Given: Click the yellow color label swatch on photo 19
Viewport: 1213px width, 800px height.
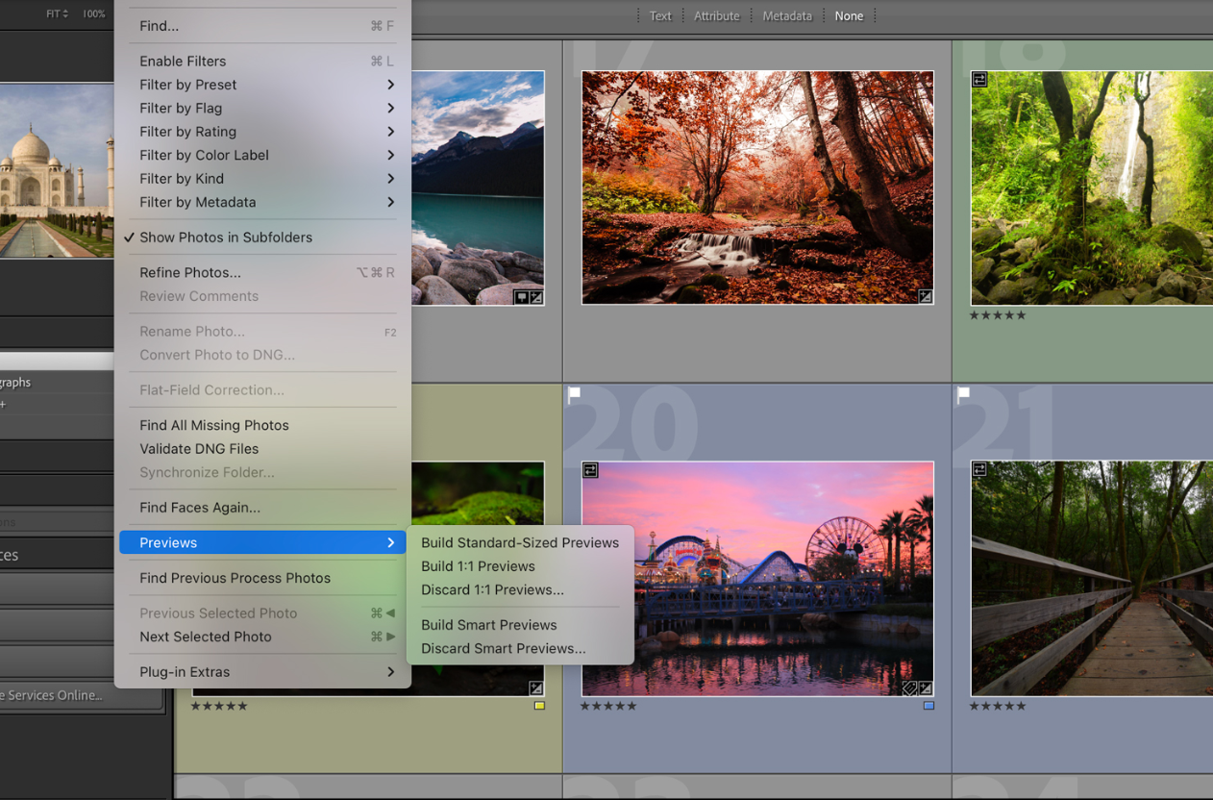Looking at the screenshot, I should pos(539,705).
